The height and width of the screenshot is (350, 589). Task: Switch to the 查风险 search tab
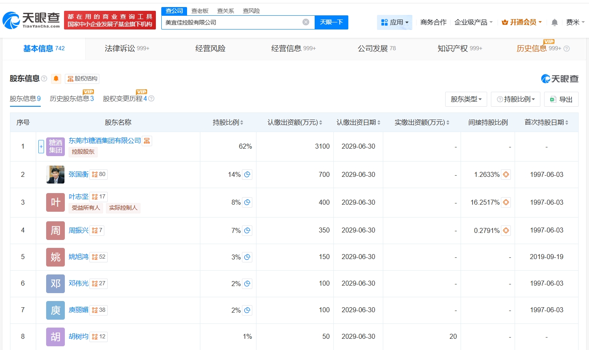point(251,11)
